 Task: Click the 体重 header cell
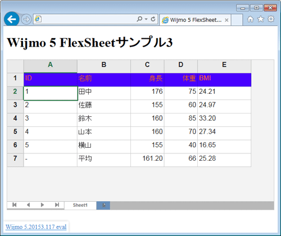(x=181, y=80)
